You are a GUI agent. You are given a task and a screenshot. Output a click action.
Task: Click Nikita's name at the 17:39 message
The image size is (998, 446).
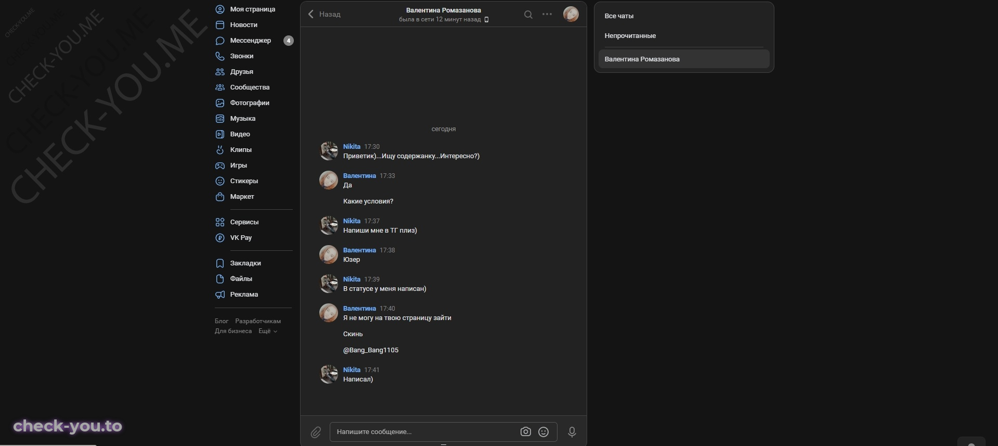(x=352, y=279)
